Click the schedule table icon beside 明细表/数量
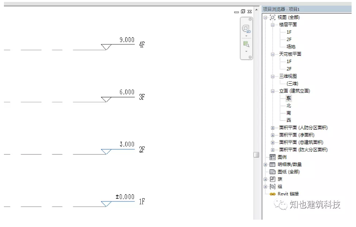The height and width of the screenshot is (227, 356). click(272, 164)
